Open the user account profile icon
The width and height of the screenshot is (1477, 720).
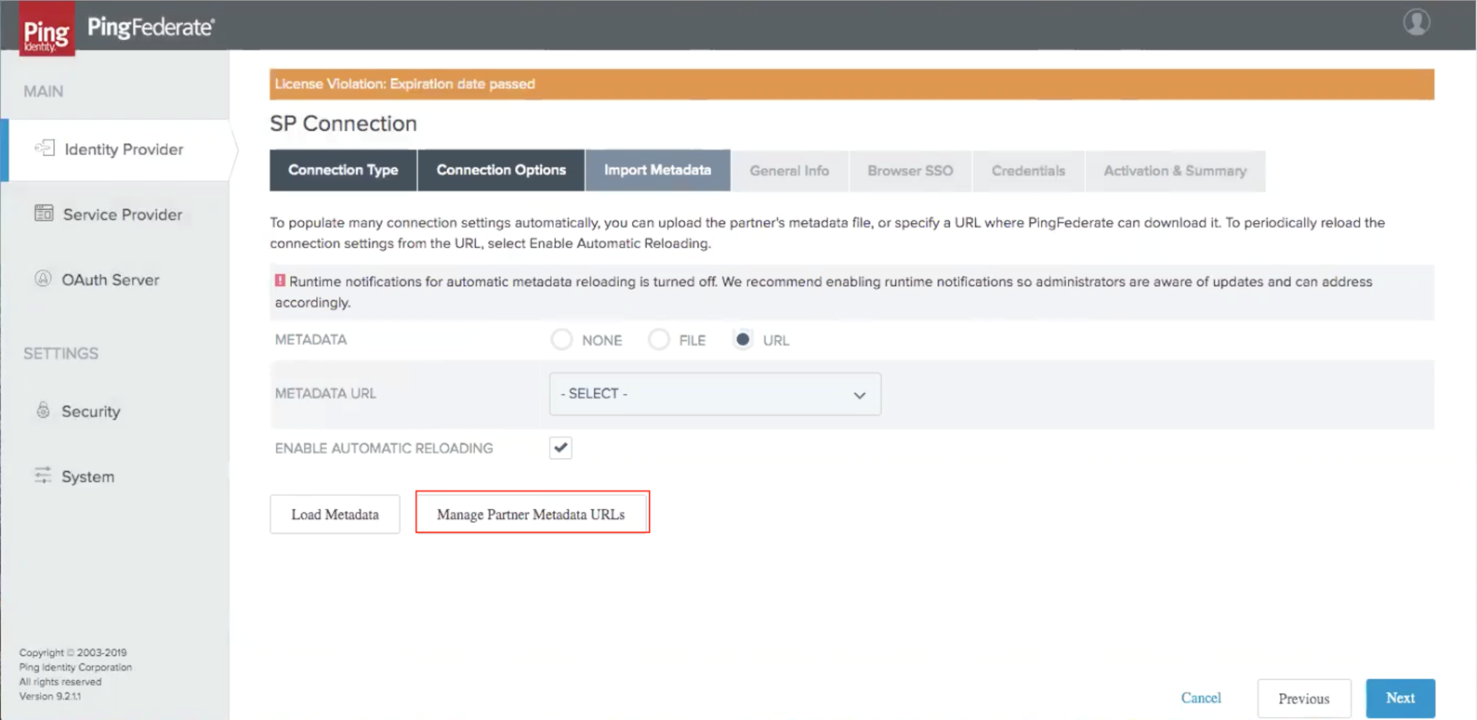click(x=1416, y=22)
